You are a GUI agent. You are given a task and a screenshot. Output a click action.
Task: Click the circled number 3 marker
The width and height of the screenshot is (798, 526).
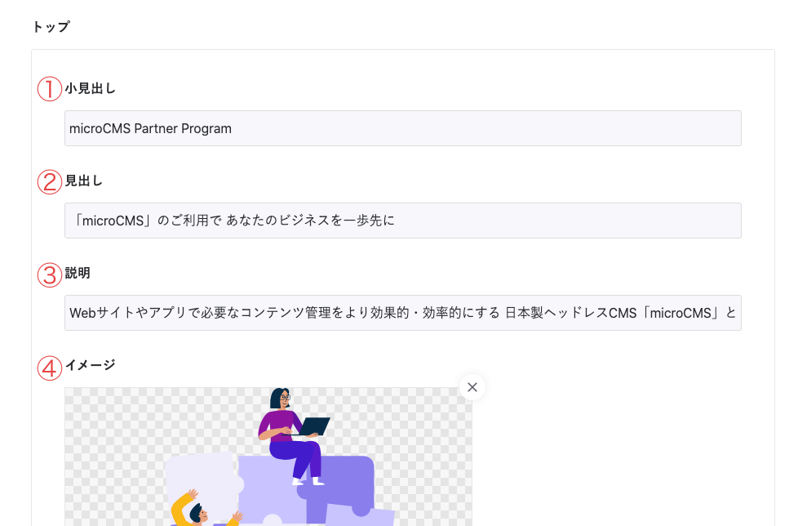click(50, 274)
